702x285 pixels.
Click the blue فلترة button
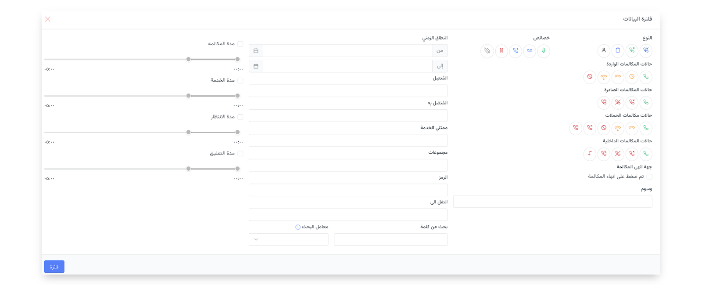click(54, 267)
